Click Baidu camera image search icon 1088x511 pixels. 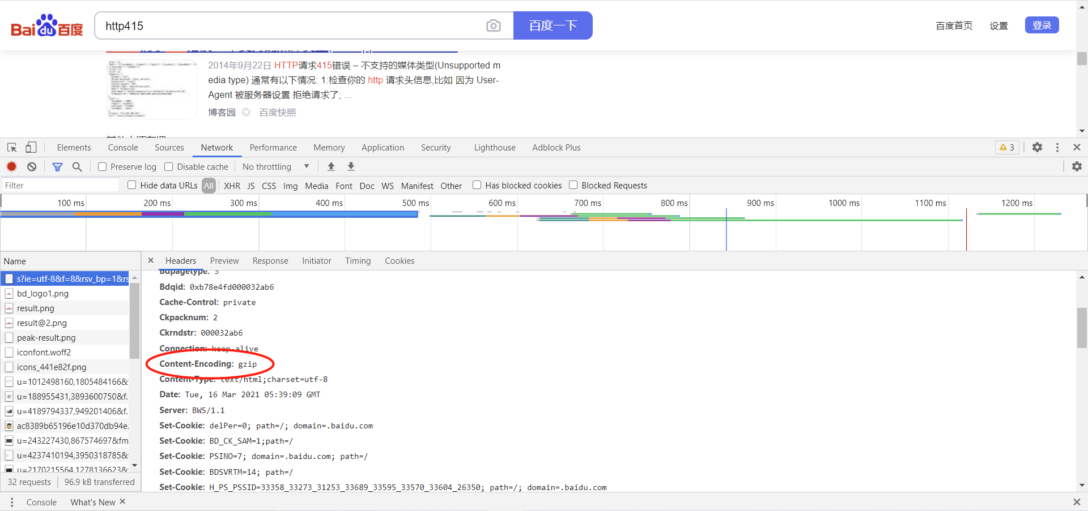coord(493,26)
